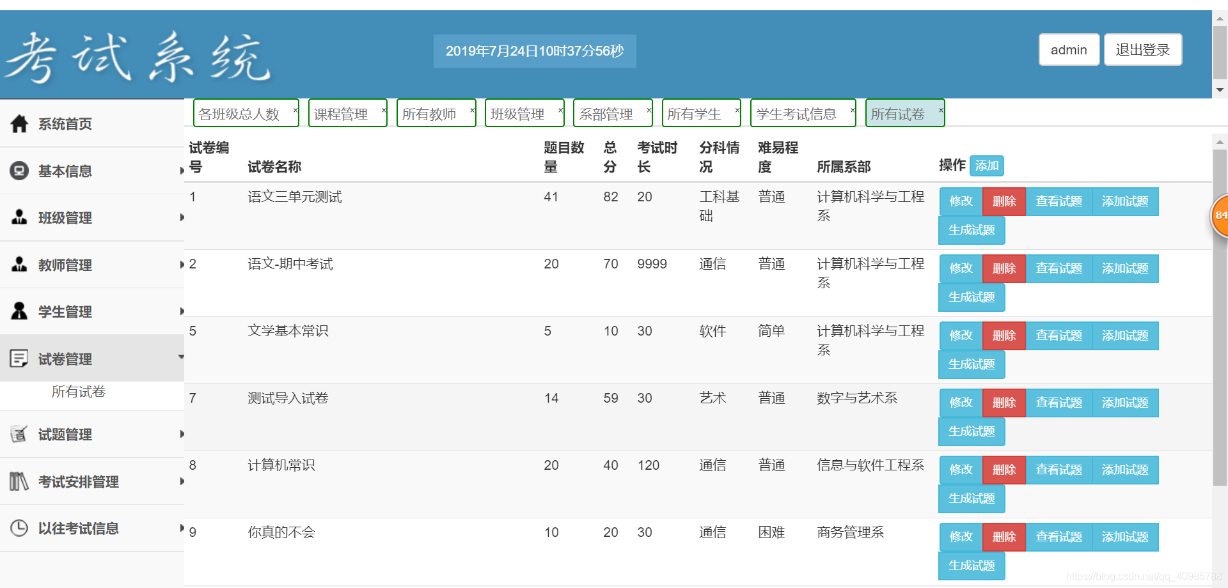The width and height of the screenshot is (1228, 588).
Task: Collapse the 试卷管理 sidebar arrow
Action: point(181,357)
